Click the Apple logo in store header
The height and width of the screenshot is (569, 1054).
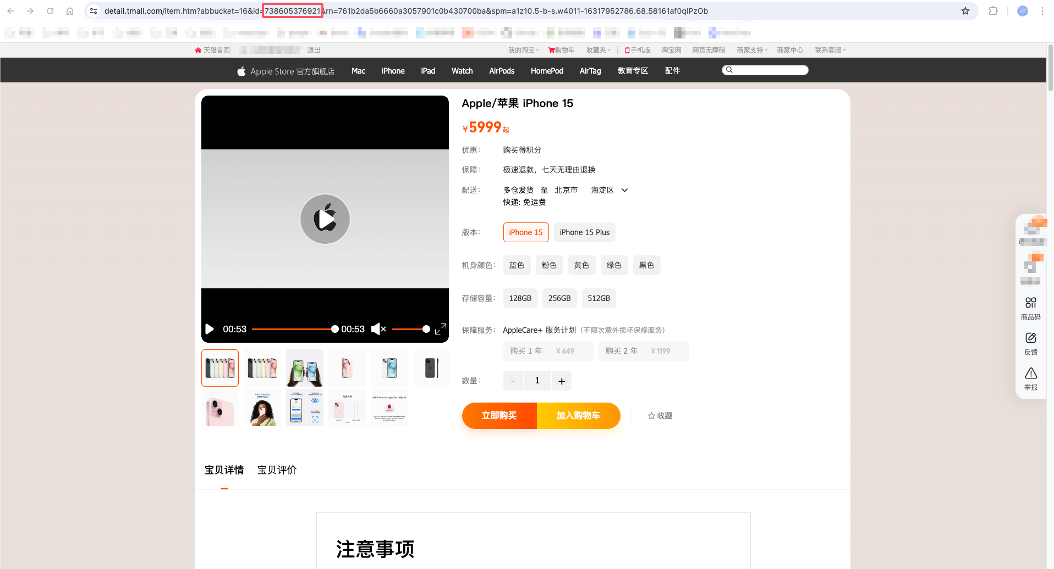(x=241, y=71)
